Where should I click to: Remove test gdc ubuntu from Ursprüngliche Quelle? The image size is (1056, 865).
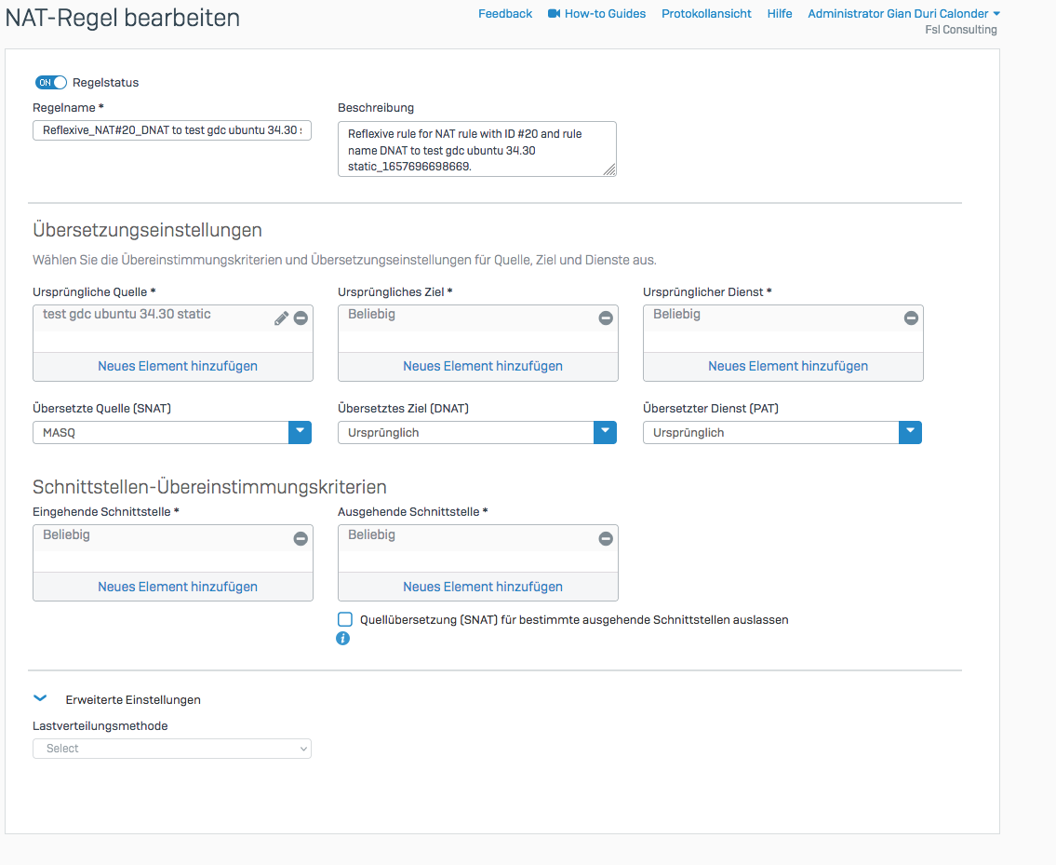[301, 318]
